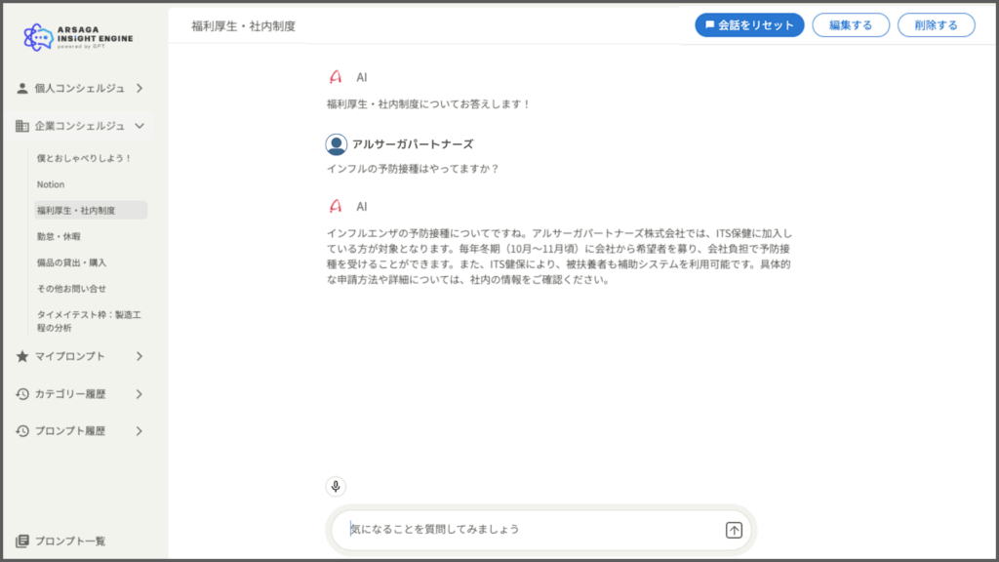Click the list icon beside プロンプト一覧
This screenshot has width=999, height=562.
coord(21,542)
